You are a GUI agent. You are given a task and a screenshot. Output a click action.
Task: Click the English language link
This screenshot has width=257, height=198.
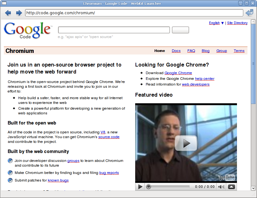[x=214, y=23]
